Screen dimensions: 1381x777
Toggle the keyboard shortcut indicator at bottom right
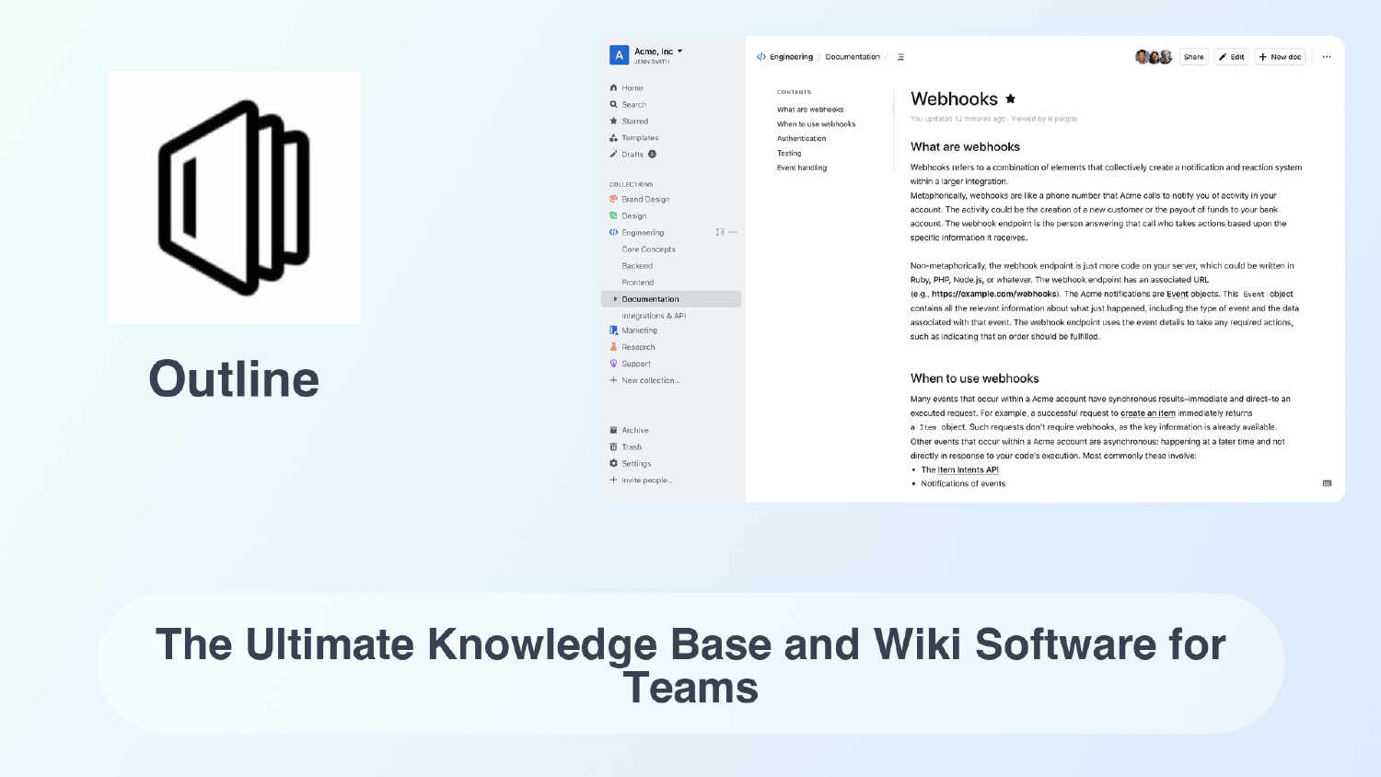1327,482
